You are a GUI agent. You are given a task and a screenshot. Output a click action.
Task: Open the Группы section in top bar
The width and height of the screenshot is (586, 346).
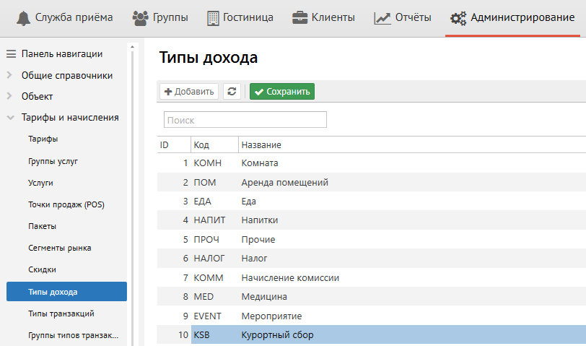[161, 17]
